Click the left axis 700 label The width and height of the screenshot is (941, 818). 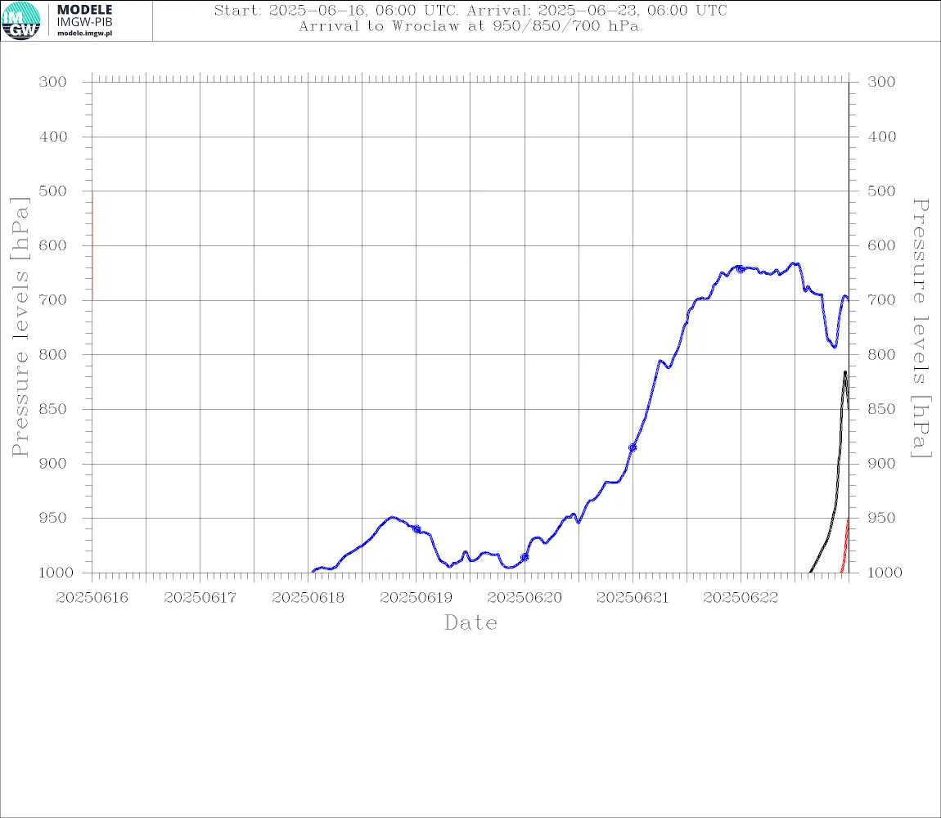coord(53,299)
